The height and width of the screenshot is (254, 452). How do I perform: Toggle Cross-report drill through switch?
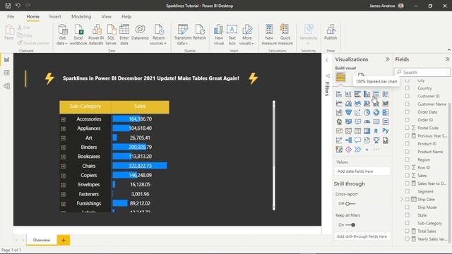click(350, 204)
